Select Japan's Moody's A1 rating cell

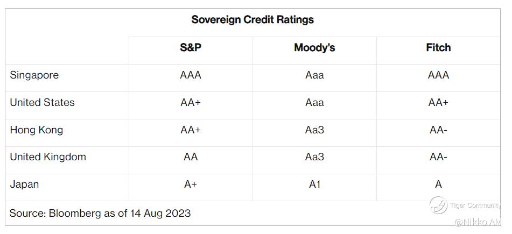click(314, 185)
